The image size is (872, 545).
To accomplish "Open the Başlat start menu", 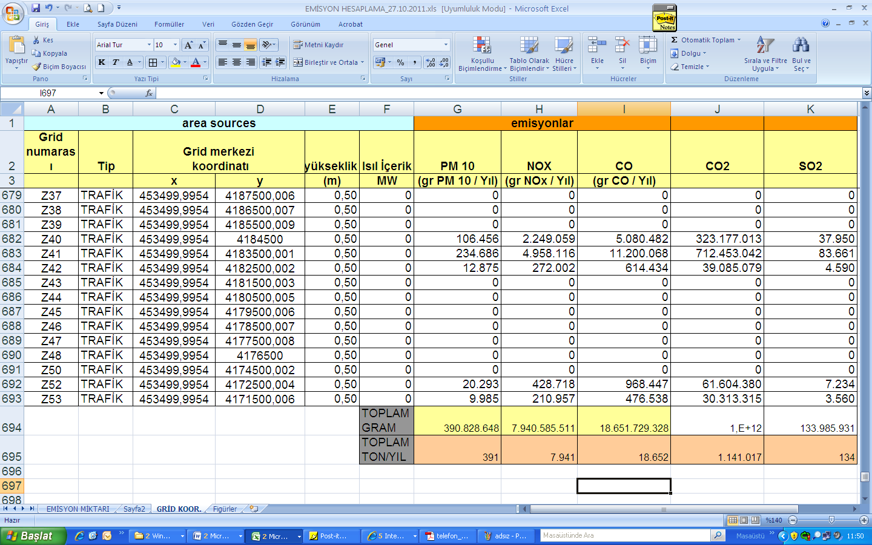I will pos(33,536).
